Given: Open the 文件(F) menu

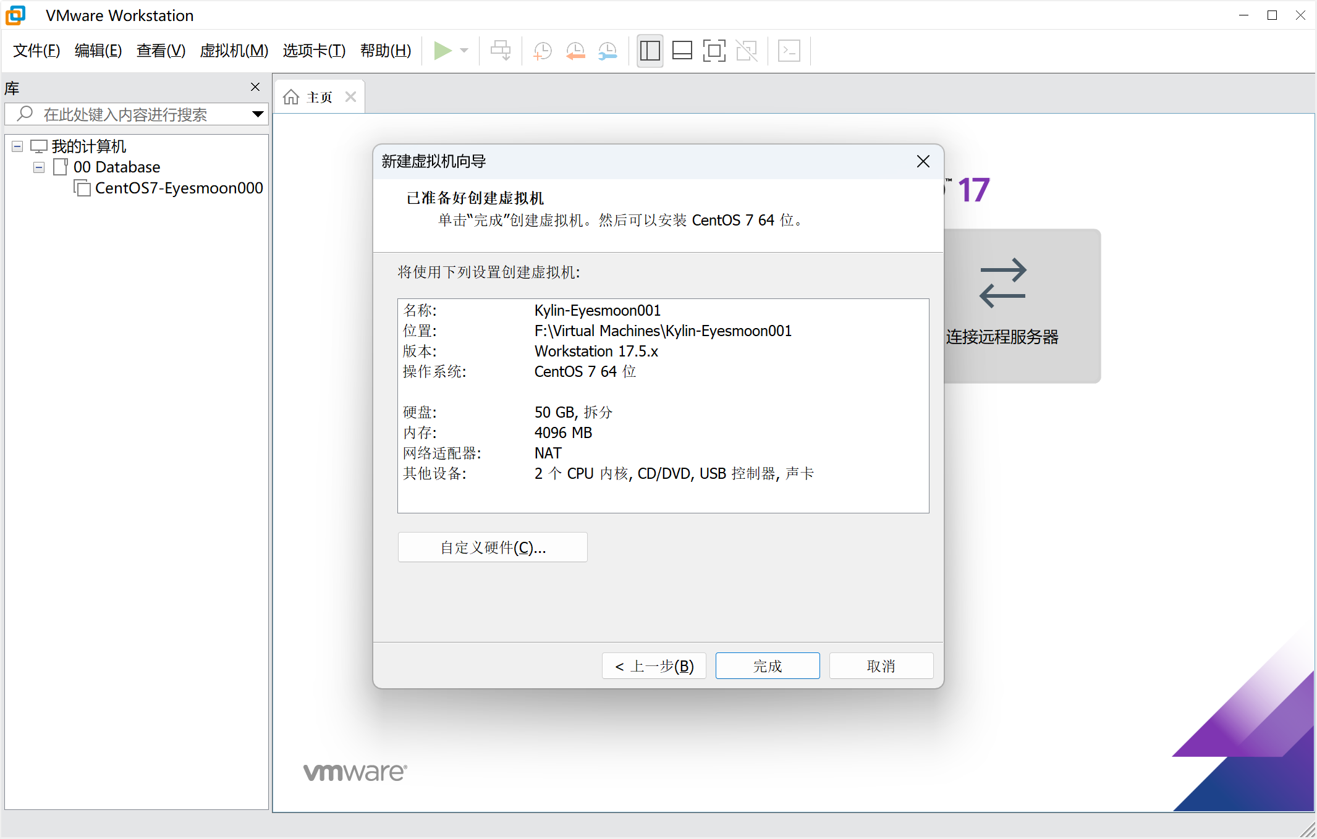Looking at the screenshot, I should click(x=36, y=51).
